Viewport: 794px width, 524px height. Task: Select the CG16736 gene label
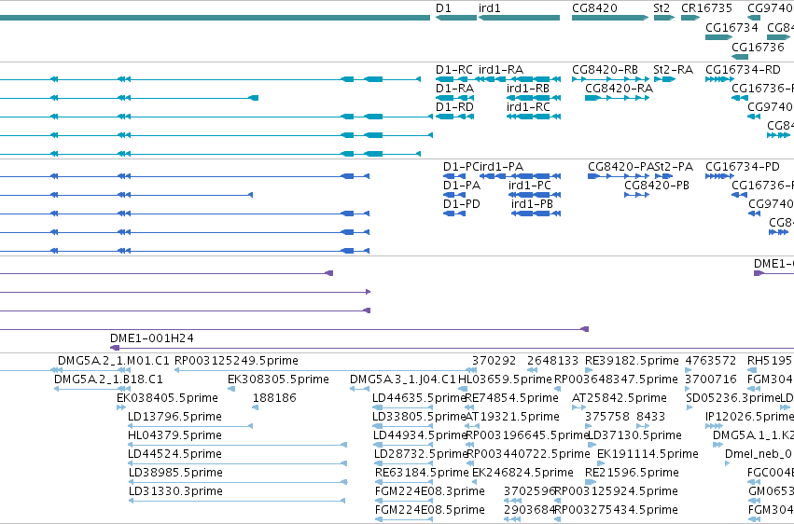[758, 48]
